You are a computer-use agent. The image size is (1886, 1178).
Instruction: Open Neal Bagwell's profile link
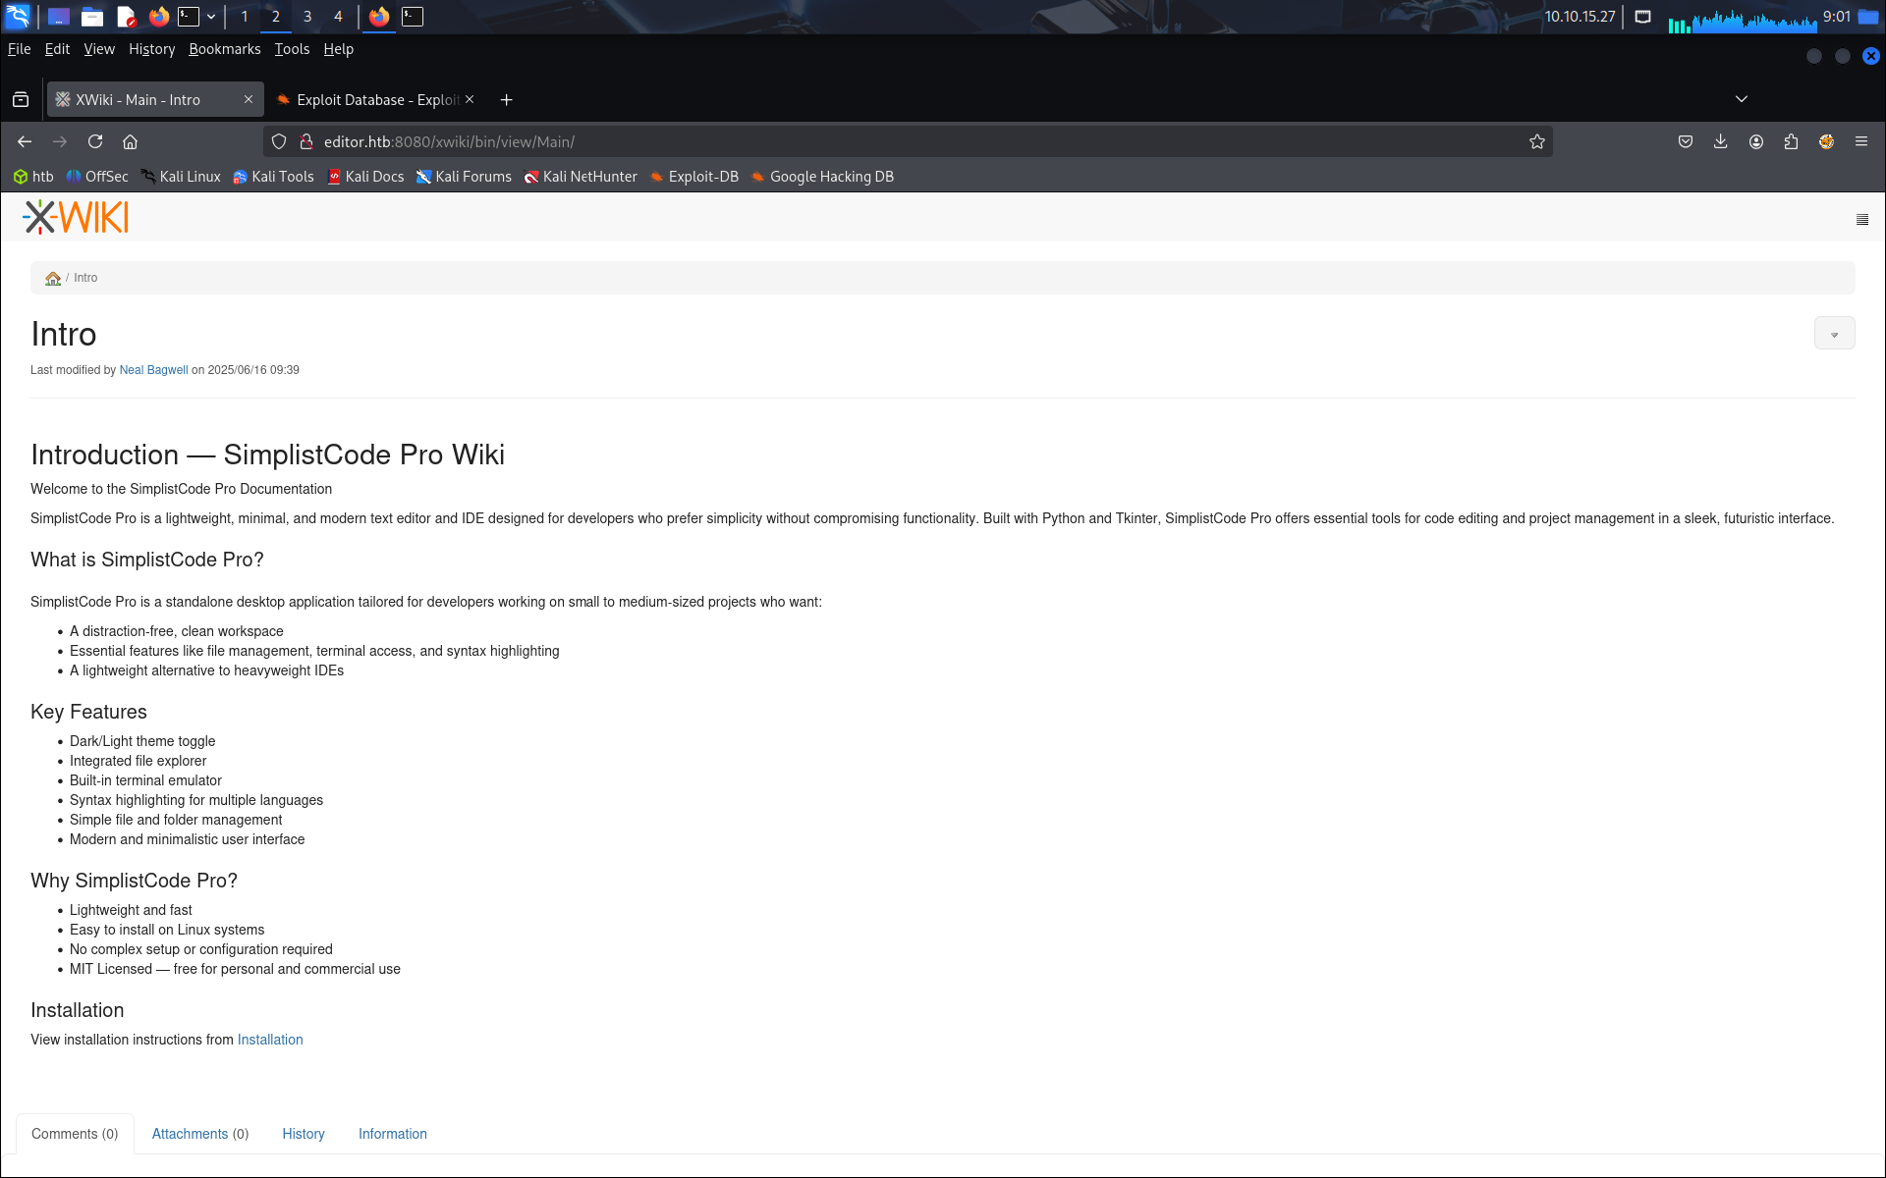coord(153,370)
